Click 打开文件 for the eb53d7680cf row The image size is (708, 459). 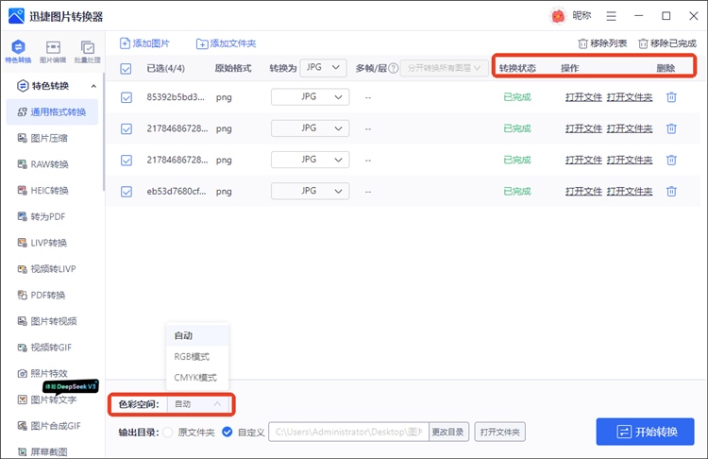[583, 191]
